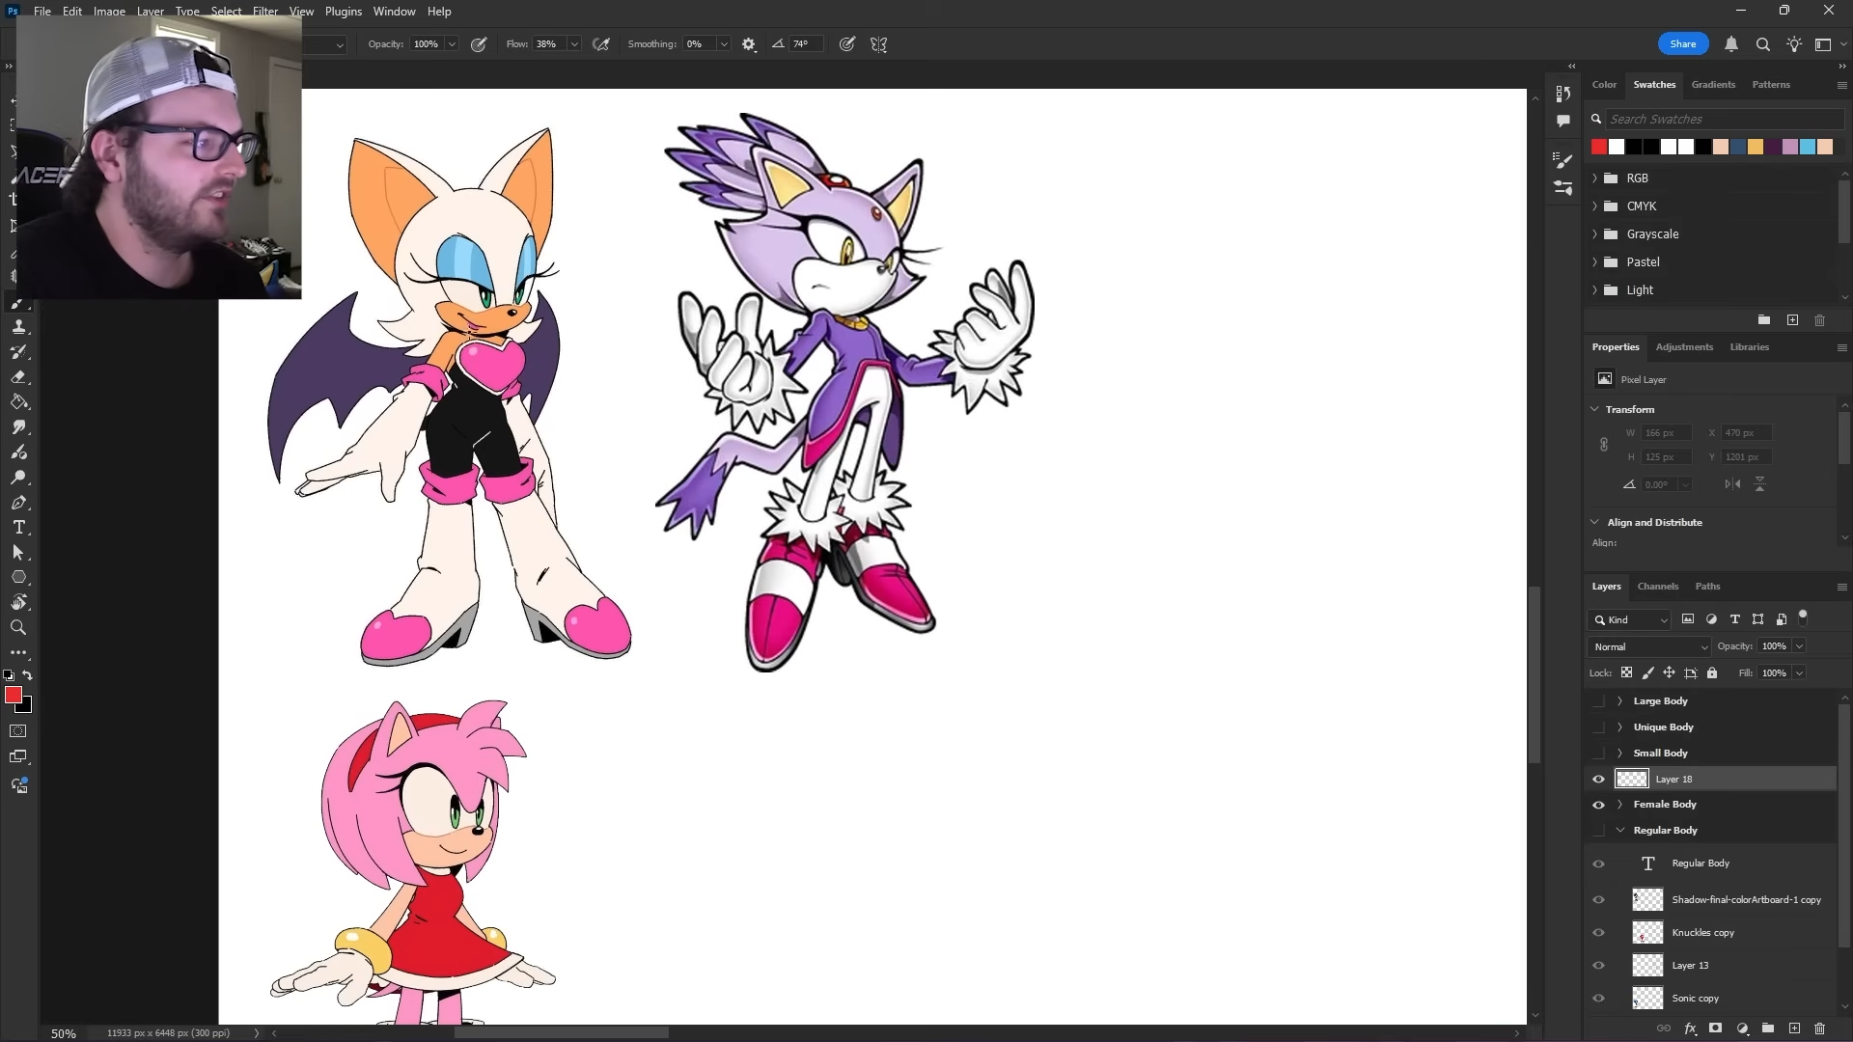The width and height of the screenshot is (1853, 1042).
Task: Open brush smoothing options gear
Action: [x=749, y=44]
